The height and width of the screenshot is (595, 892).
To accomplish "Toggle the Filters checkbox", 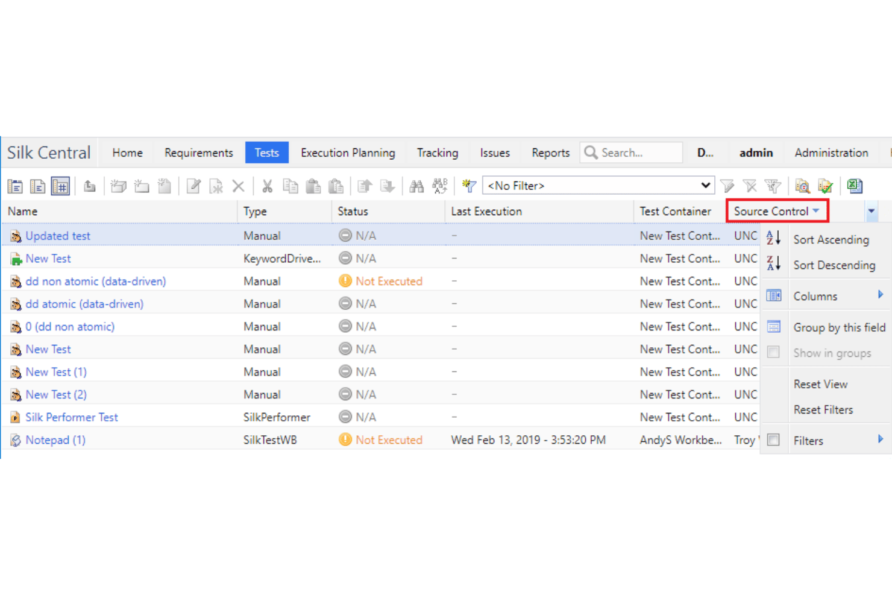I will point(773,440).
